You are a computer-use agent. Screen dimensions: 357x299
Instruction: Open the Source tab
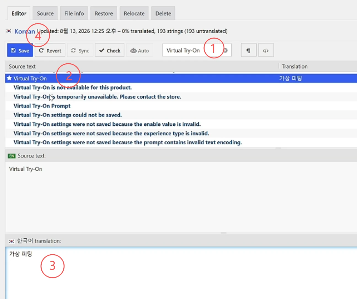(45, 13)
